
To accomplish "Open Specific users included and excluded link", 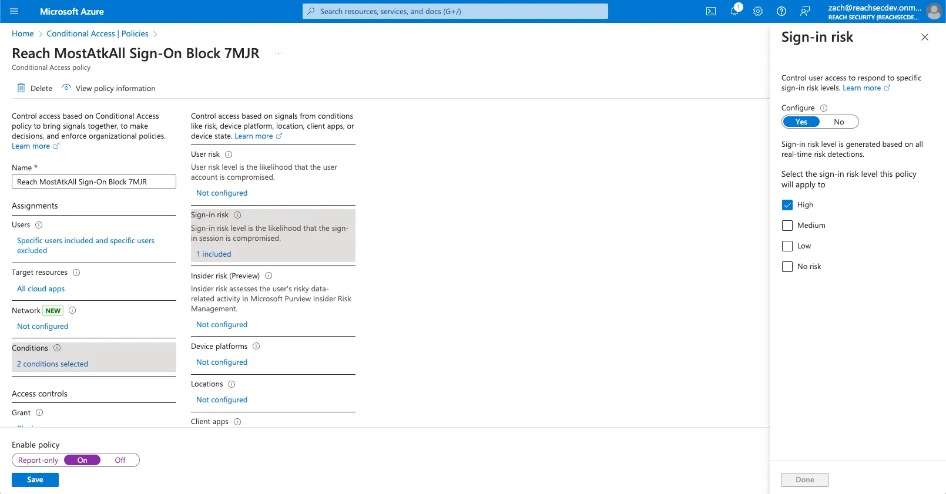I will [x=86, y=246].
